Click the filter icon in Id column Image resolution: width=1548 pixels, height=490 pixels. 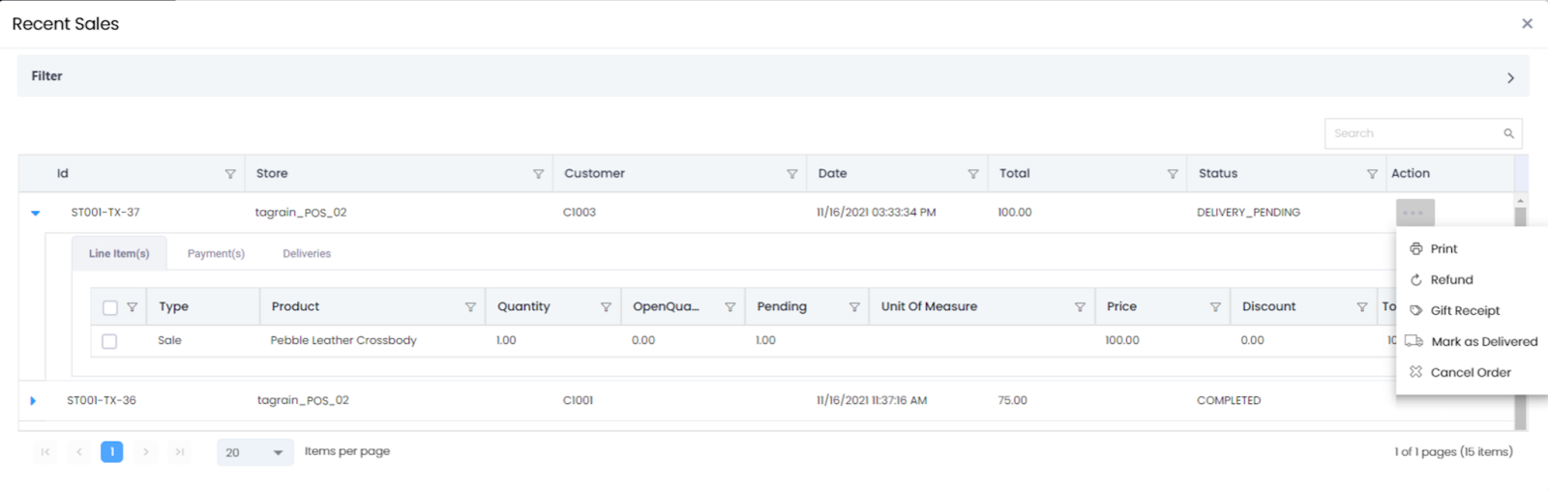click(230, 174)
